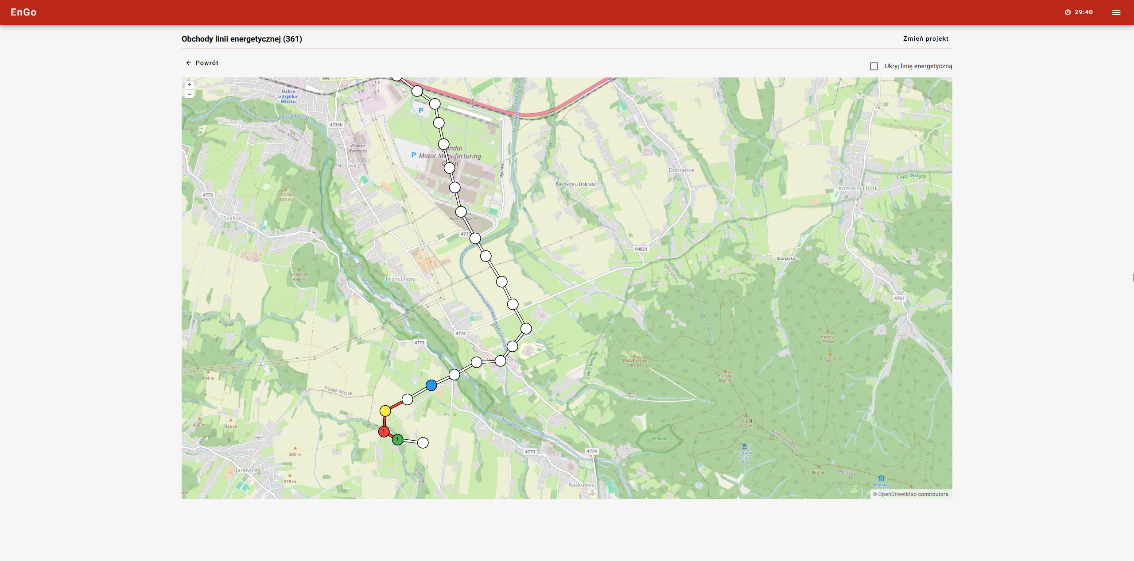The image size is (1134, 561).
Task: Select the red pole marker numbered 1
Action: (384, 431)
